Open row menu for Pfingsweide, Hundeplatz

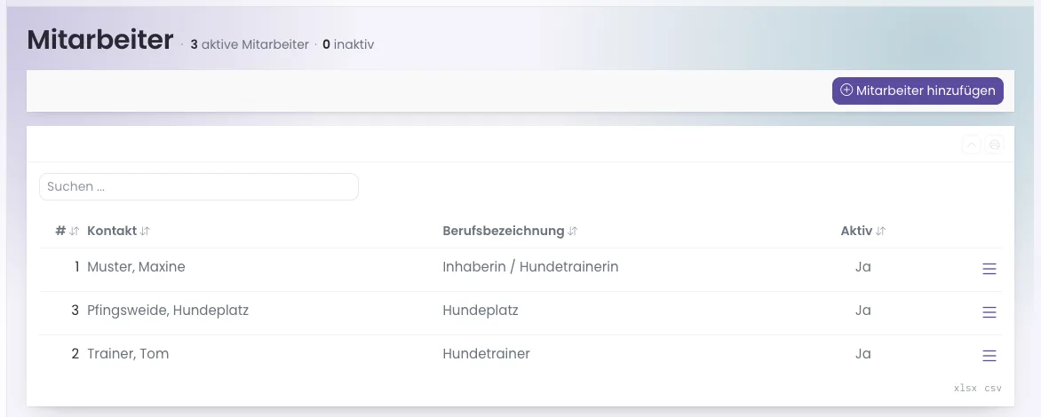tap(989, 312)
